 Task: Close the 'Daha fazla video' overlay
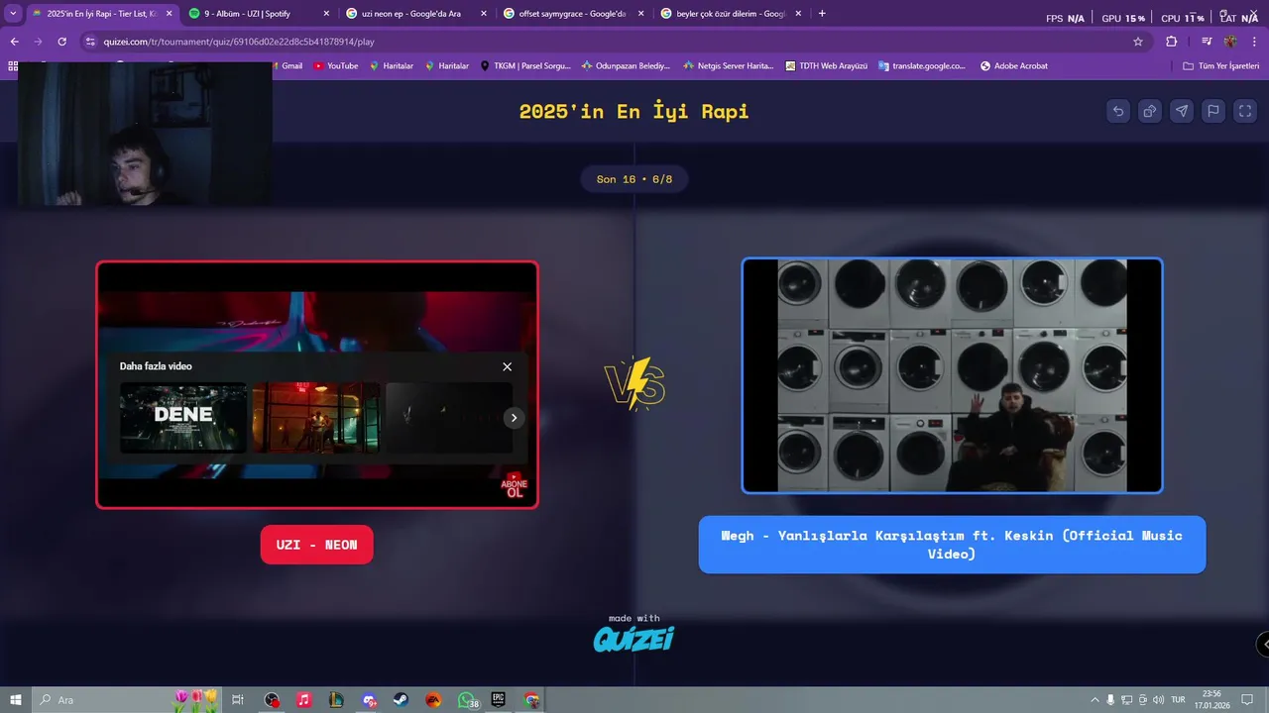pos(508,366)
